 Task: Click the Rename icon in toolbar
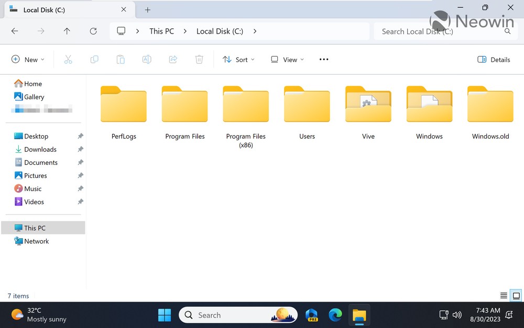point(147,60)
